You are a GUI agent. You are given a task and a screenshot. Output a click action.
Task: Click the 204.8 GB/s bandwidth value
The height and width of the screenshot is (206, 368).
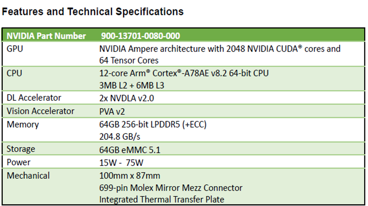(x=120, y=137)
